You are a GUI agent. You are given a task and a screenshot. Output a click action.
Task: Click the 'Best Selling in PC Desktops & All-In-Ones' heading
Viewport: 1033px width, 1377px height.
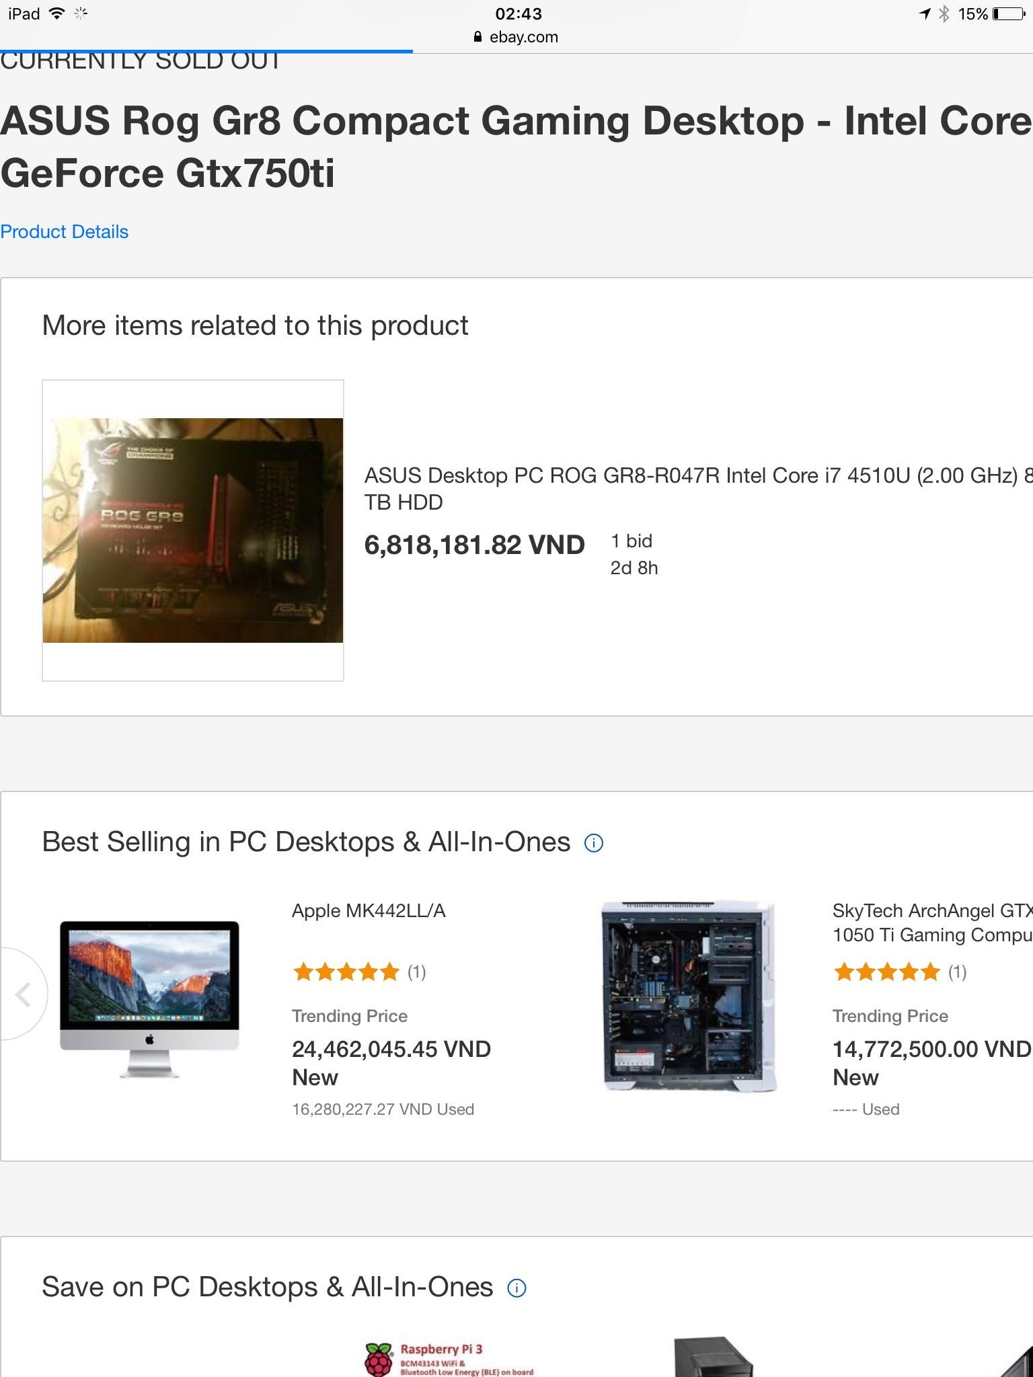point(306,842)
